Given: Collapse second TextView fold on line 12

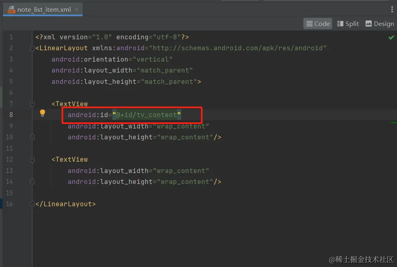Looking at the screenshot, I should point(32,160).
